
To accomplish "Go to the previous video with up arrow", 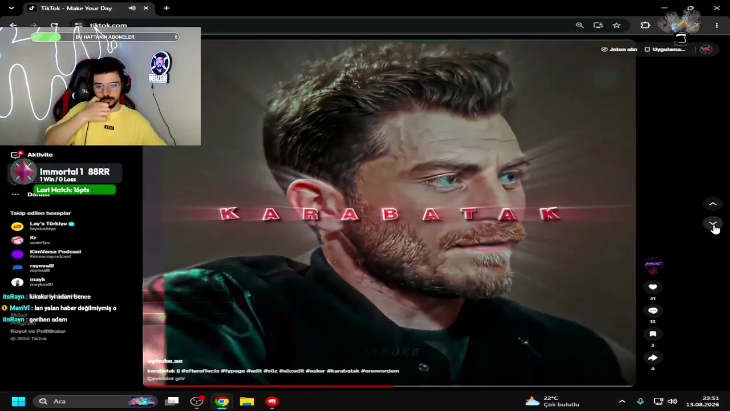I will pos(712,204).
